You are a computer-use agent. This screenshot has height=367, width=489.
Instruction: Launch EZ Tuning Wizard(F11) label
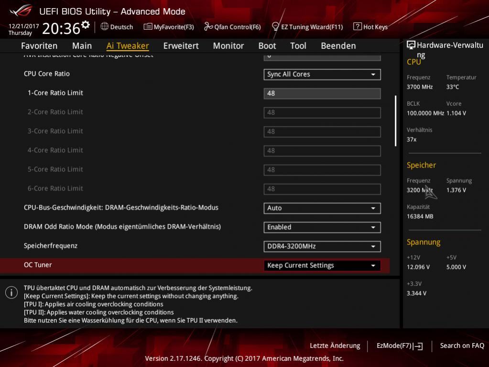pyautogui.click(x=312, y=27)
